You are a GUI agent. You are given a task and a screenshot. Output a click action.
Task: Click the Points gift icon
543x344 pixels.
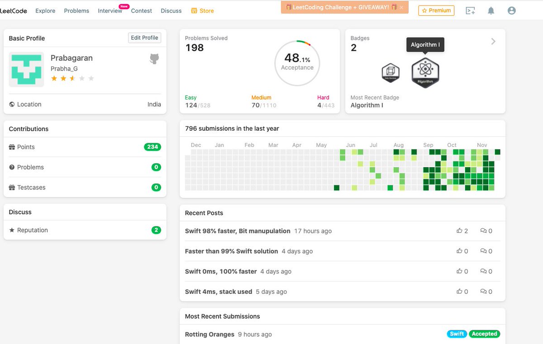12,147
